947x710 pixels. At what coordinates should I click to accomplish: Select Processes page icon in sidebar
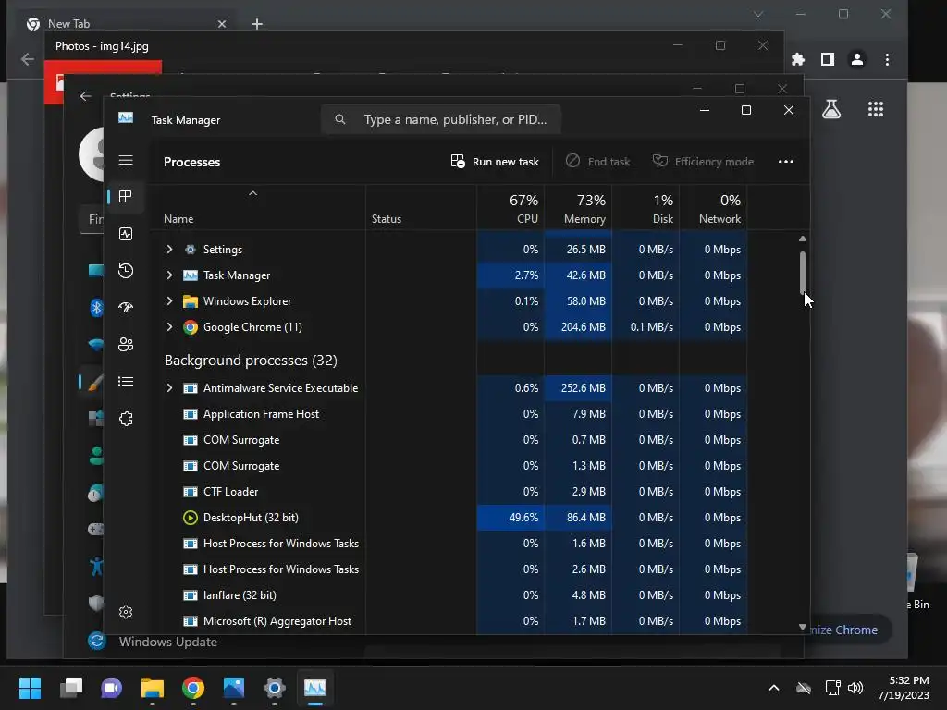click(x=126, y=196)
